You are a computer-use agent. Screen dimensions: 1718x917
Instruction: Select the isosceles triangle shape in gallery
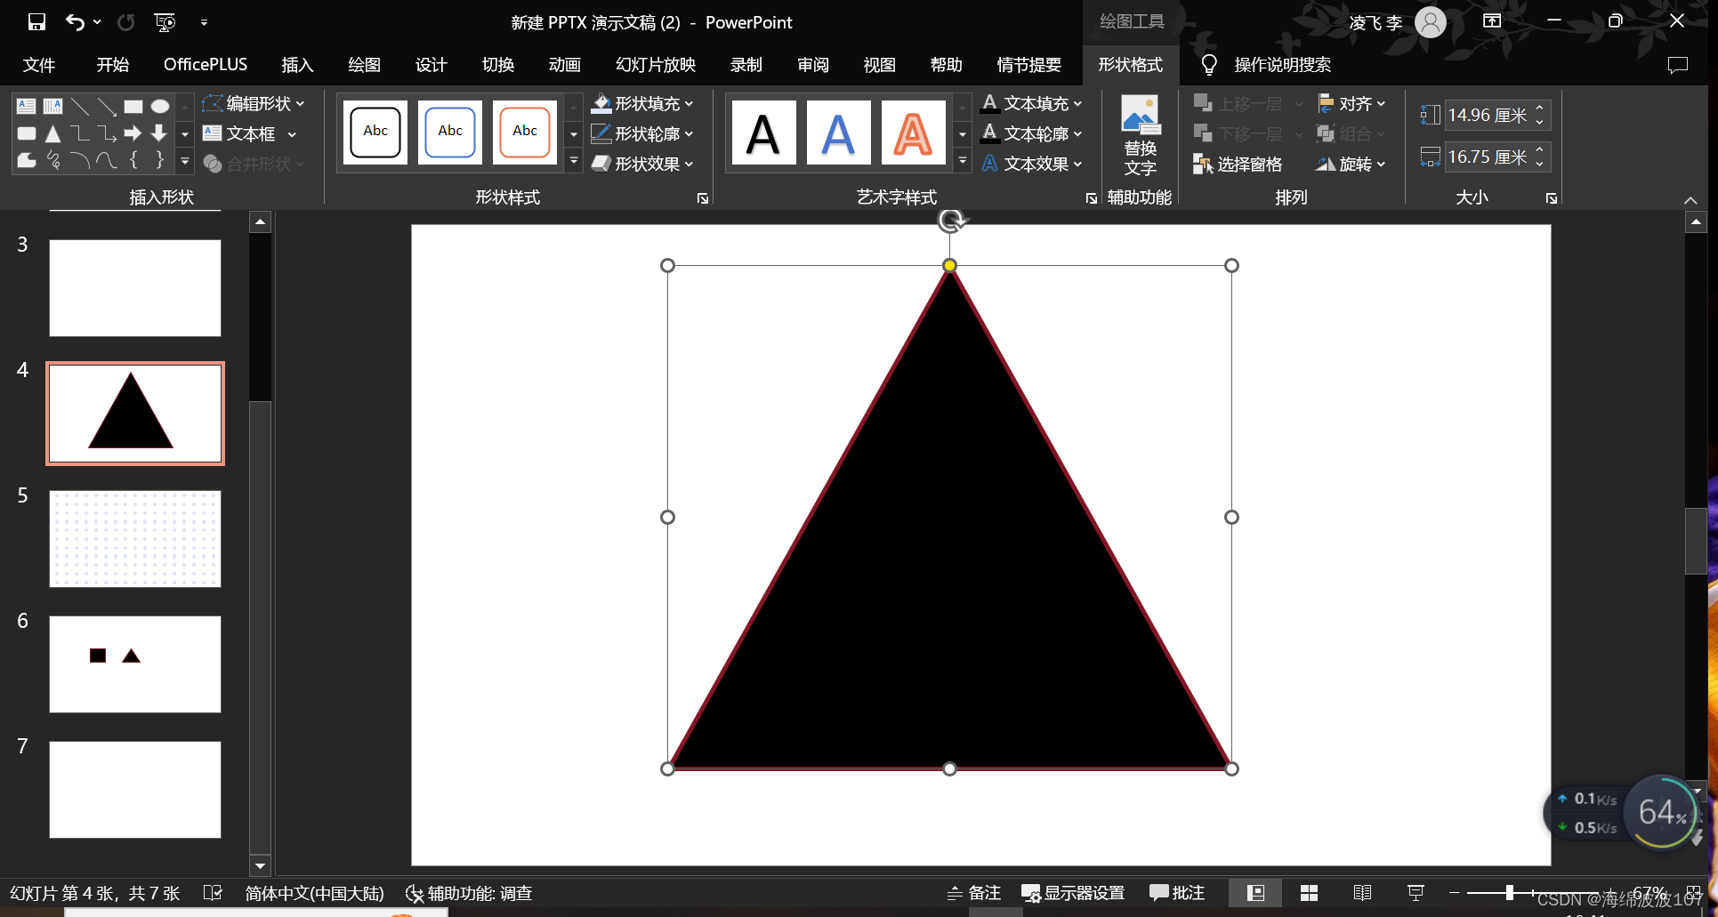53,133
